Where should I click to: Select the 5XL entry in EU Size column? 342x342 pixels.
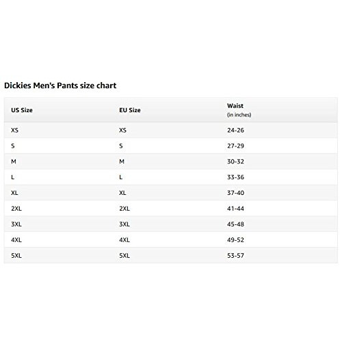click(x=124, y=256)
